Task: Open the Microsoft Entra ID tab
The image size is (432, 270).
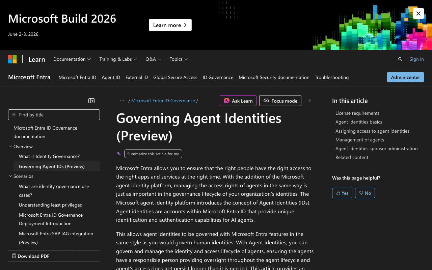Action: coord(77,77)
